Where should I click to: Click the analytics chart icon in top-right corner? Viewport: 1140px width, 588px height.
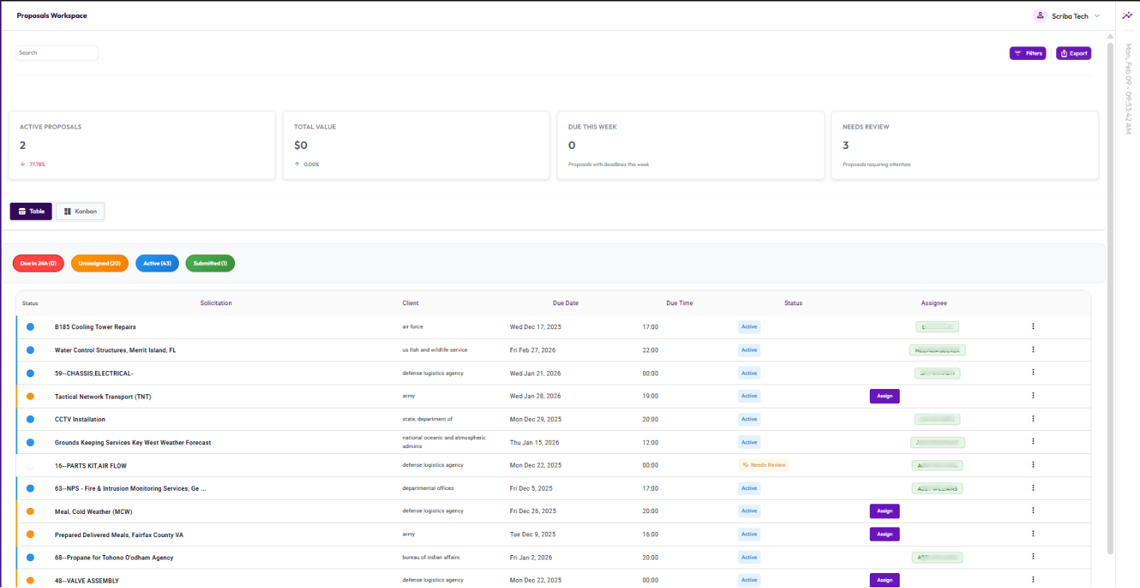(1127, 16)
